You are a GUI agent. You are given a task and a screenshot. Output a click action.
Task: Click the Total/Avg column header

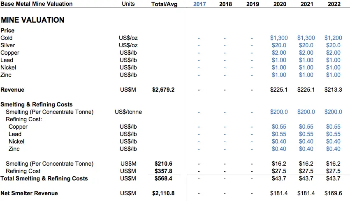point(164,4)
